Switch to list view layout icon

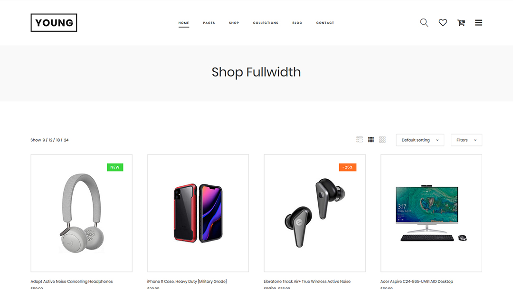[359, 140]
